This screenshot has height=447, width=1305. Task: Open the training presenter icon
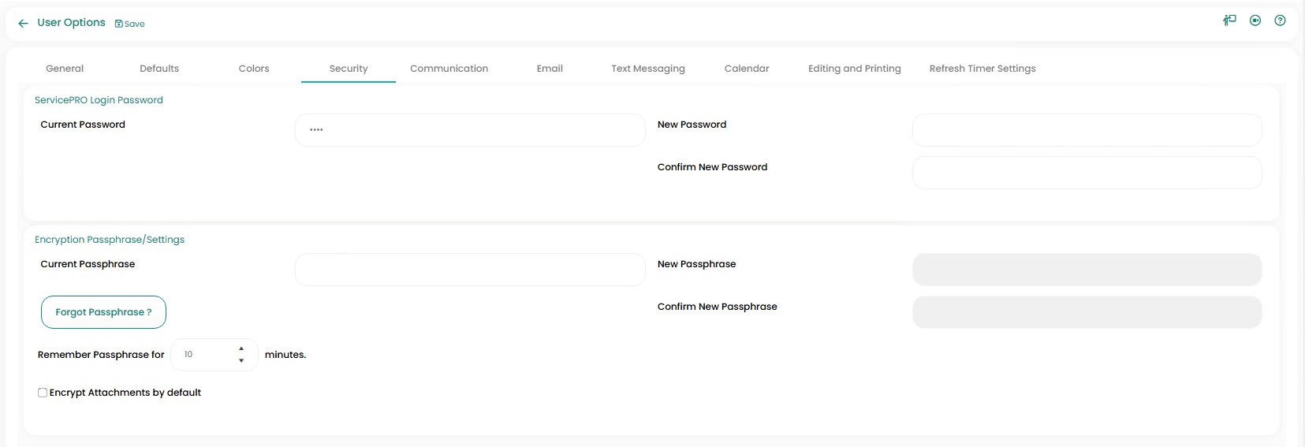(1229, 20)
